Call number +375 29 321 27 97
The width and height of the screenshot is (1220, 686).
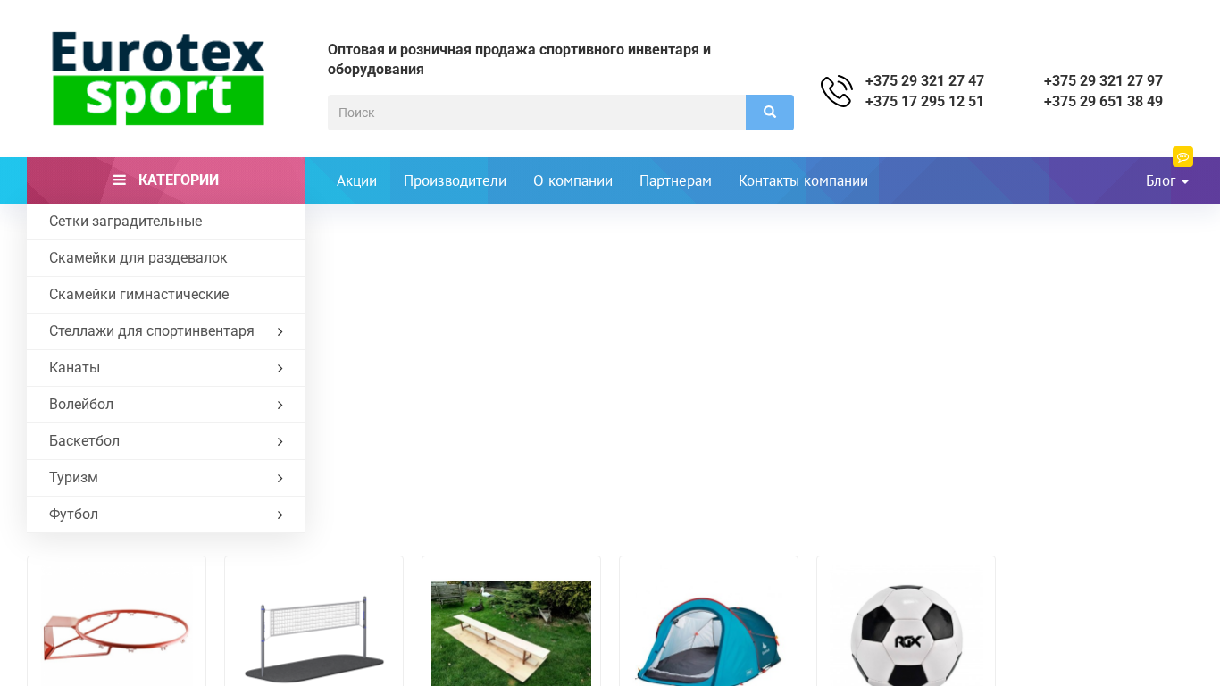click(1103, 81)
